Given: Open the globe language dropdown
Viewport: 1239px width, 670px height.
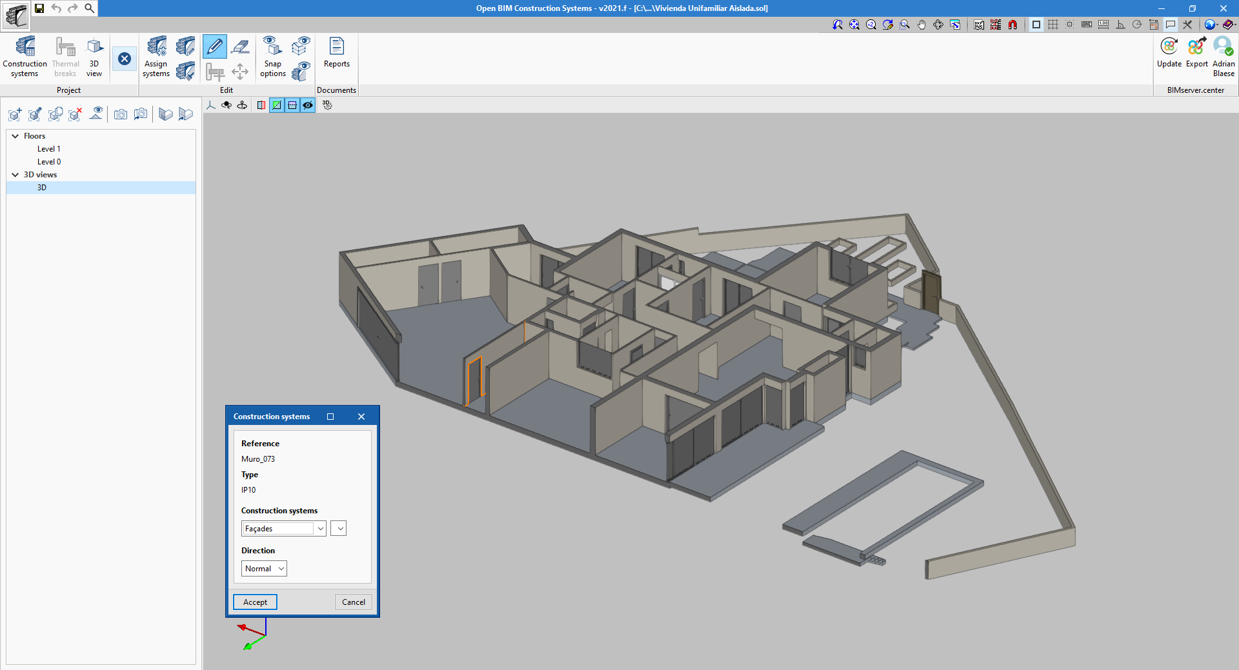Looking at the screenshot, I should pyautogui.click(x=1211, y=25).
